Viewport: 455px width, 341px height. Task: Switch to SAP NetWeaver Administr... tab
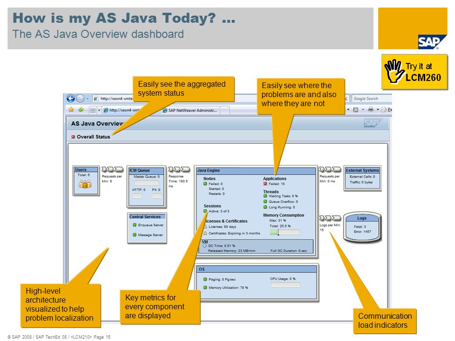click(x=191, y=110)
